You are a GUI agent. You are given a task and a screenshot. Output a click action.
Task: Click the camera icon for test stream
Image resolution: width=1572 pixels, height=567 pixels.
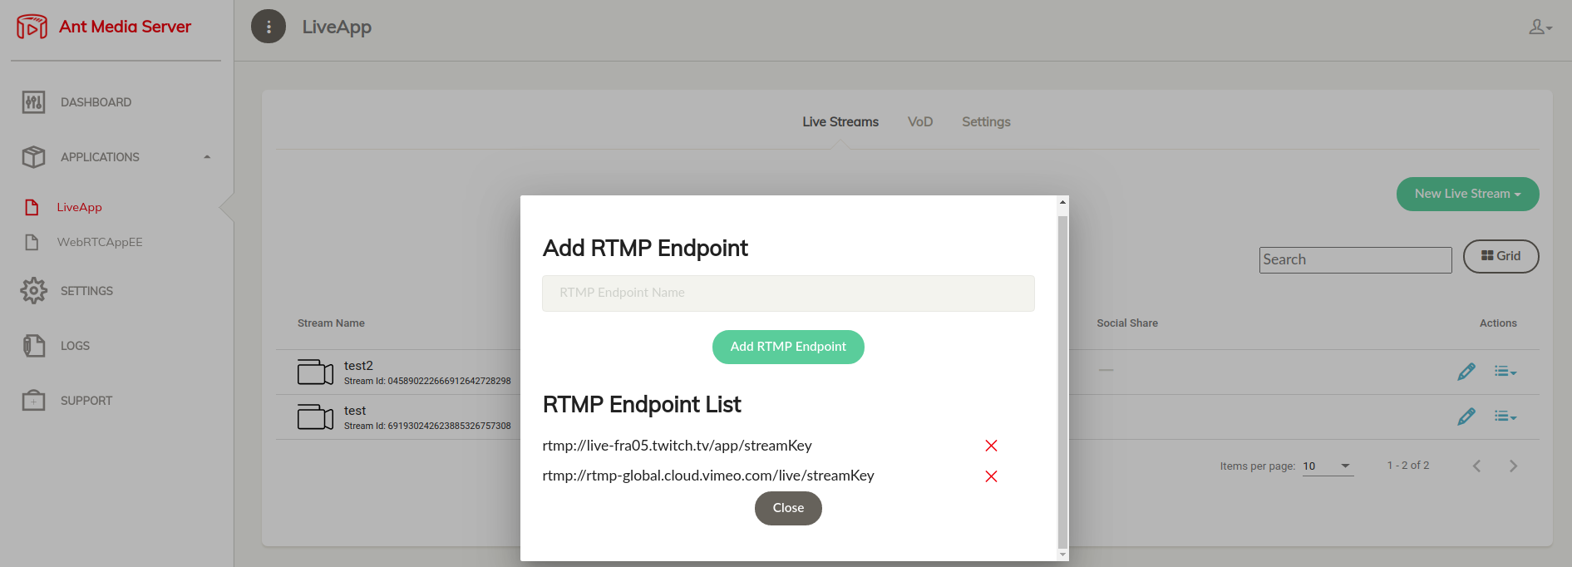tap(316, 417)
